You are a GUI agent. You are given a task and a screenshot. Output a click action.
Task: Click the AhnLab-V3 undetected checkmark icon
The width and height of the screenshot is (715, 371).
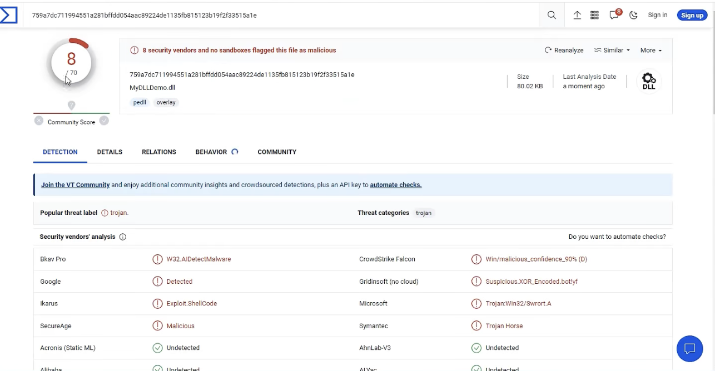coord(476,348)
